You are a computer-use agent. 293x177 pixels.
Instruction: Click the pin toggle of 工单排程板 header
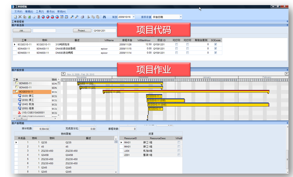287,22
